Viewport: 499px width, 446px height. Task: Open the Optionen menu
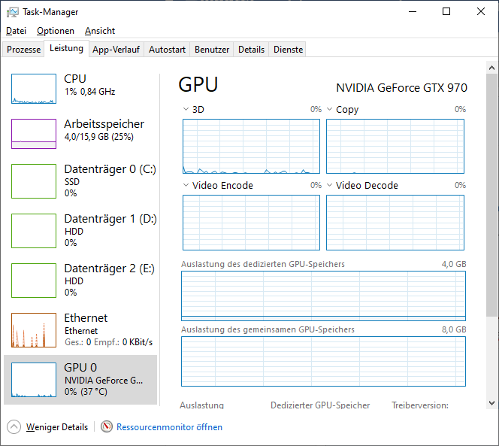pos(56,31)
